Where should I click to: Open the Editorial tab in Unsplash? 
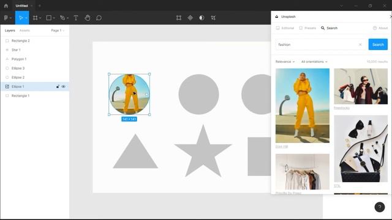coord(285,28)
